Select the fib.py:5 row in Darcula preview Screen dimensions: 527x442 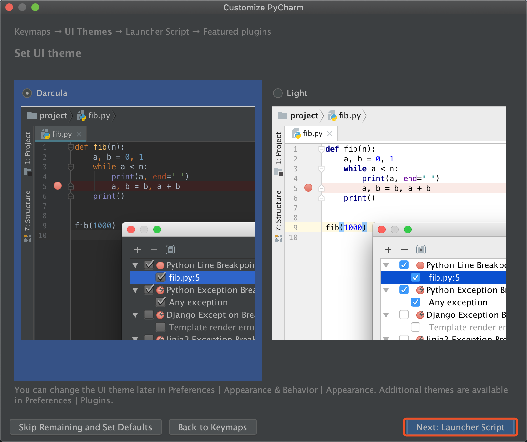[193, 278]
